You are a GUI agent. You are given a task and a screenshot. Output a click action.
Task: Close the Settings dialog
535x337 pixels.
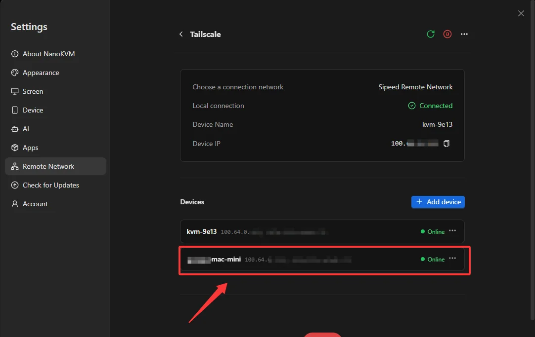tap(521, 13)
